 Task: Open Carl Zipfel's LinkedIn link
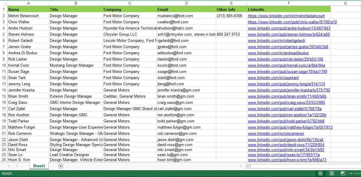[285, 109]
